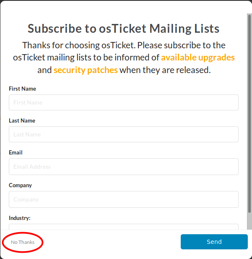Screen dimensions: 252x259
Task: Click the 'available upgrades' highlighted text
Action: pos(197,58)
